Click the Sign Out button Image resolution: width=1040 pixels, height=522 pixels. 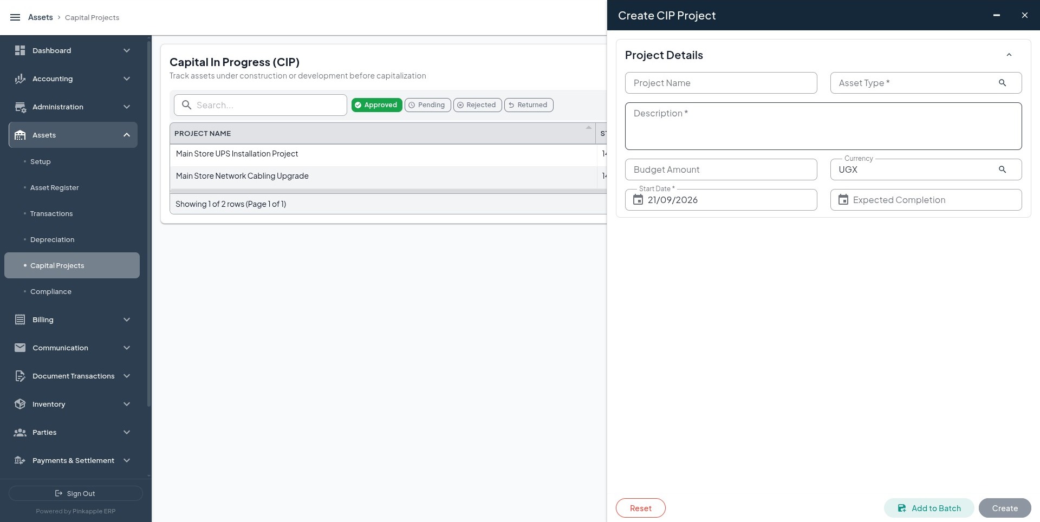pyautogui.click(x=76, y=493)
